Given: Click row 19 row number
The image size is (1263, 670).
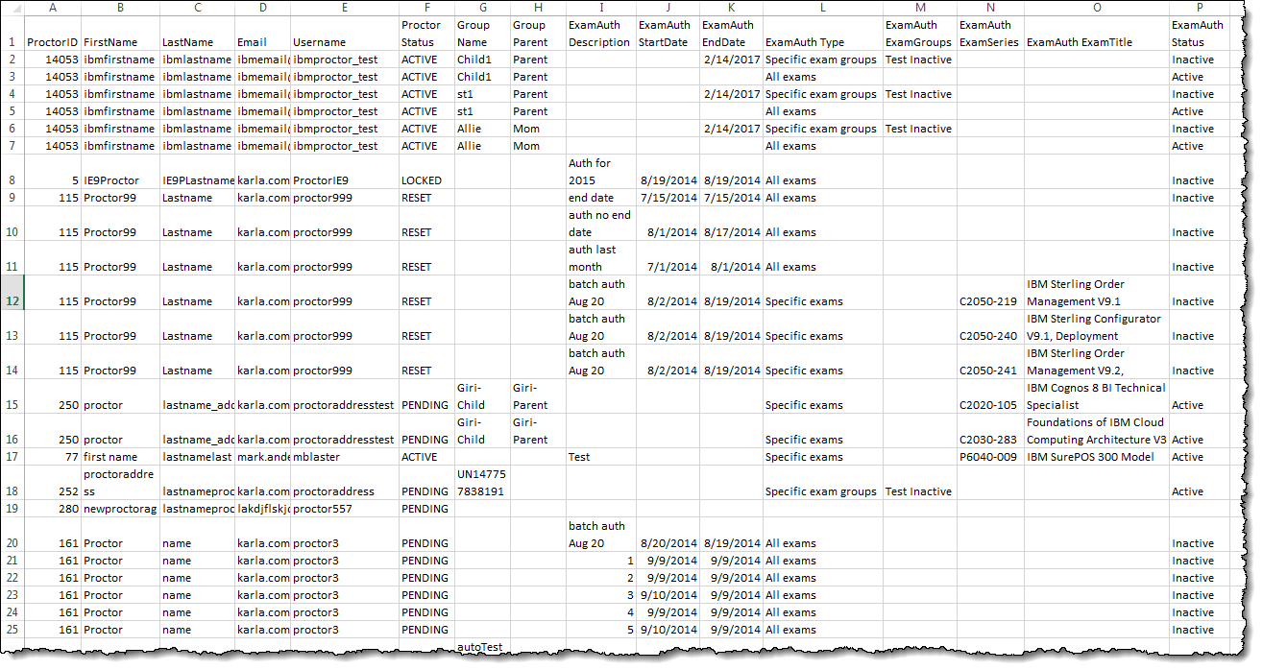Looking at the screenshot, I should click(12, 509).
